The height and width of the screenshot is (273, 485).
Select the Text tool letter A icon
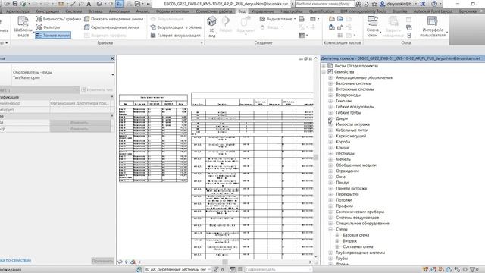coord(89,4)
